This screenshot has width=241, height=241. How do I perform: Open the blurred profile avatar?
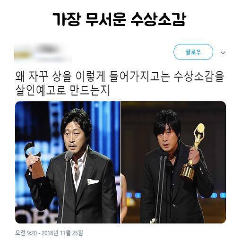(23, 53)
